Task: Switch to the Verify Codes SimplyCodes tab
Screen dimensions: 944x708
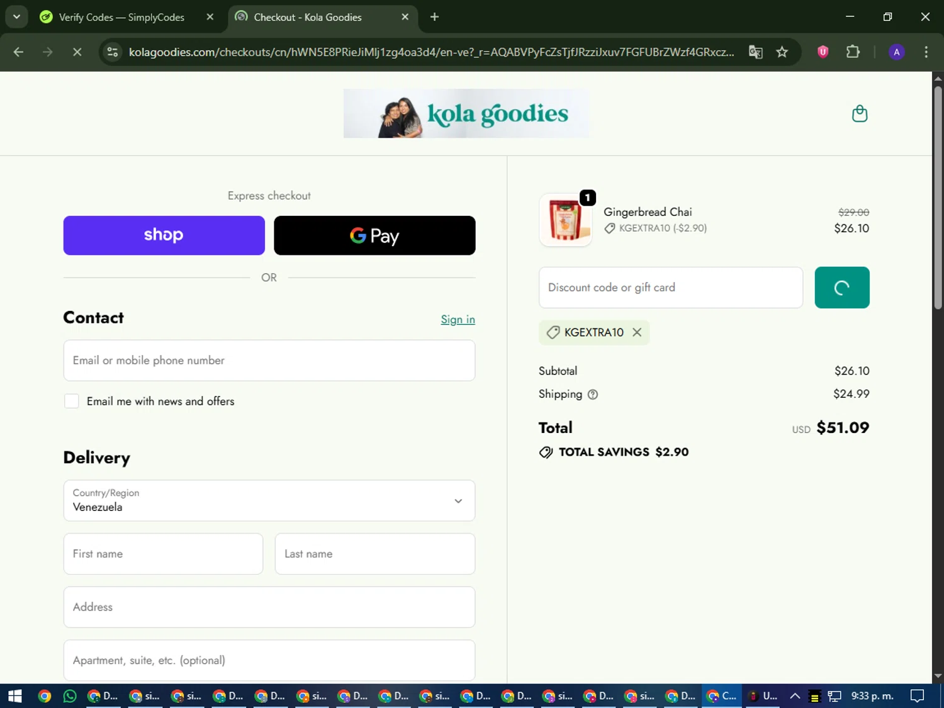Action: click(x=122, y=17)
